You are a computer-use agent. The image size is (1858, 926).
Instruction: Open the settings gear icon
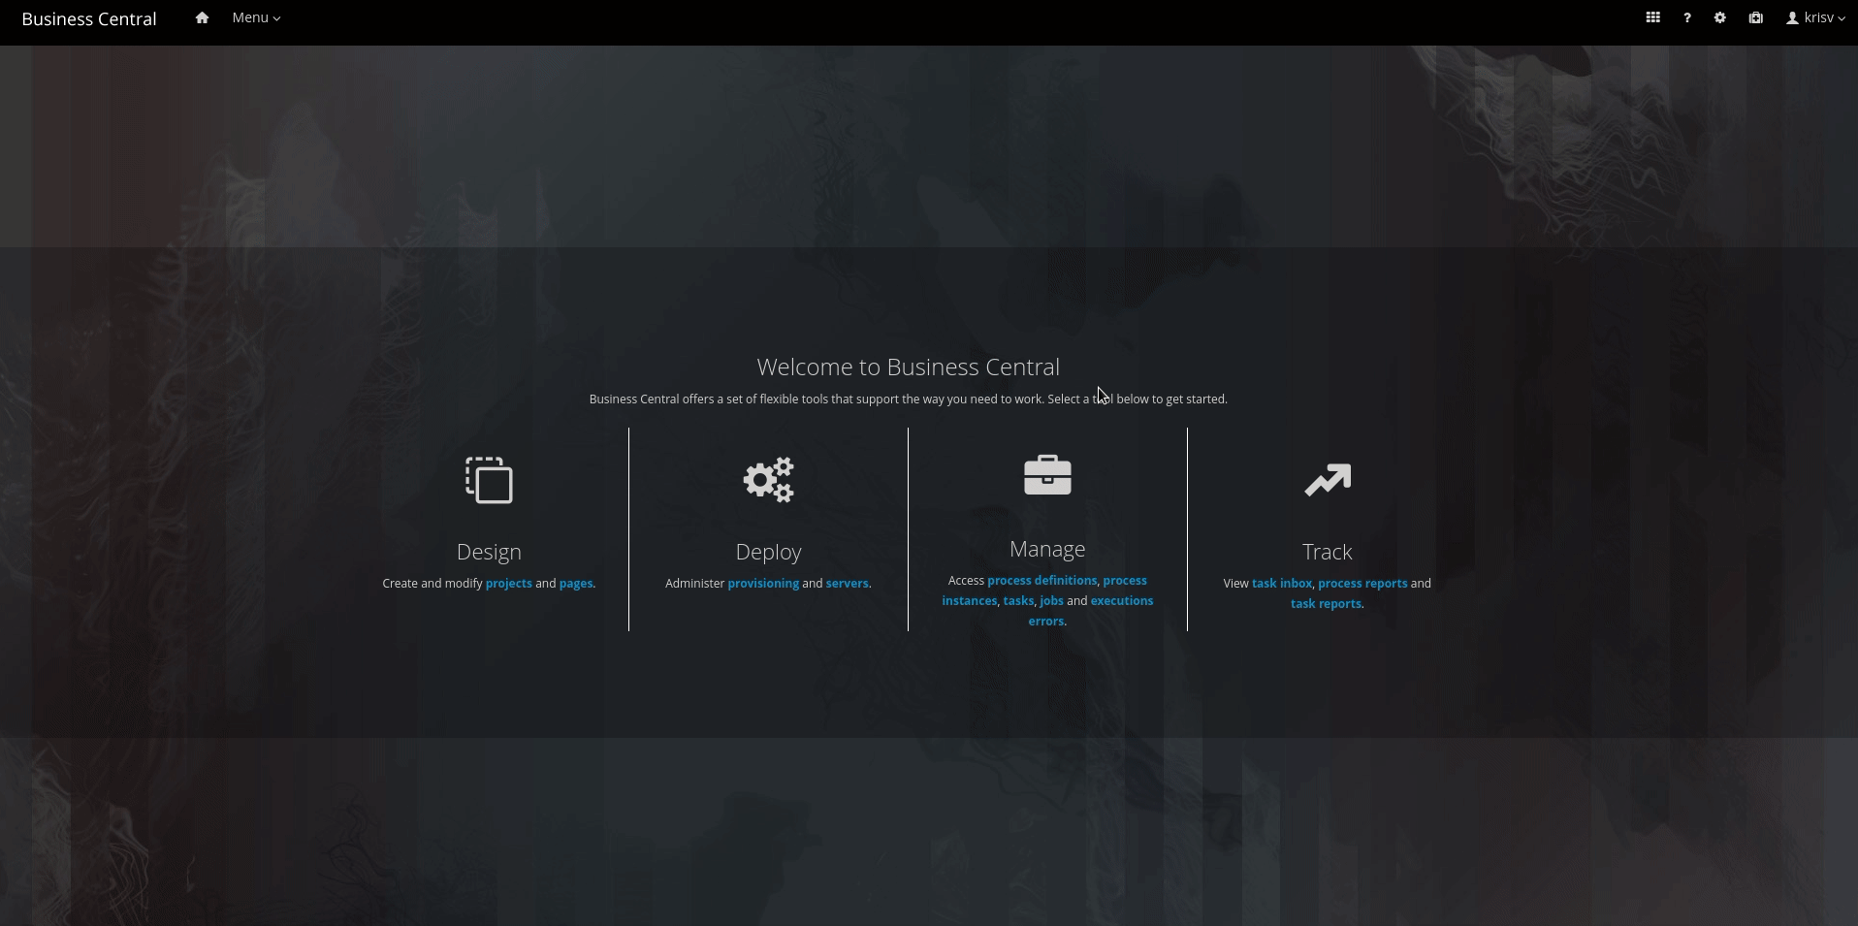click(1719, 18)
